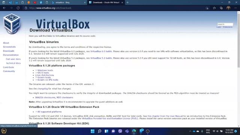This screenshot has width=240, height=135.
Task: Open the SHA256 checksums link
Action: click(45, 97)
